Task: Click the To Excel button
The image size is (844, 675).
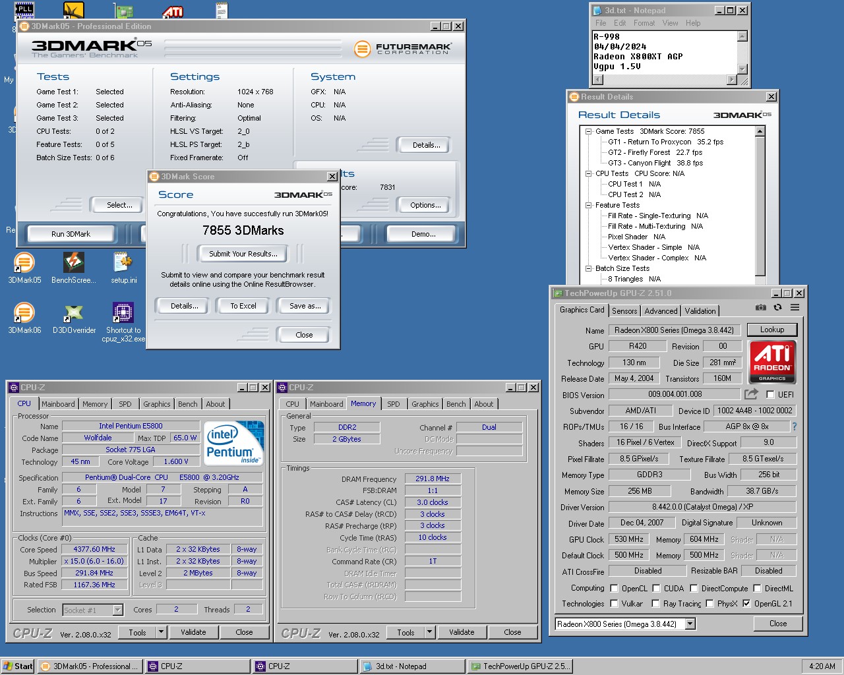Action: click(243, 306)
